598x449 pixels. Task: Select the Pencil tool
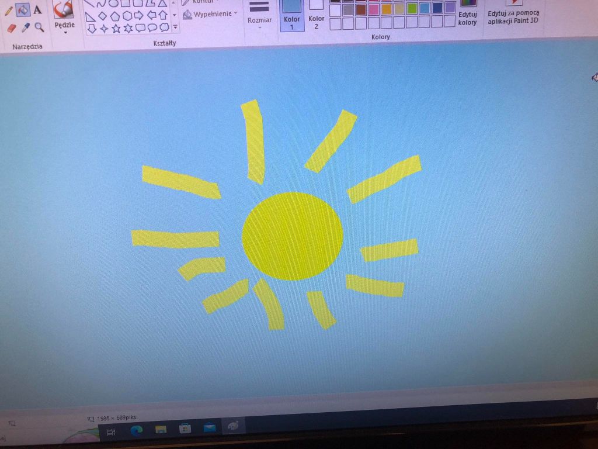point(8,11)
